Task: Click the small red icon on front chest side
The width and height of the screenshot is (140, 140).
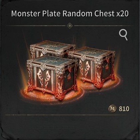Action: (x=69, y=77)
